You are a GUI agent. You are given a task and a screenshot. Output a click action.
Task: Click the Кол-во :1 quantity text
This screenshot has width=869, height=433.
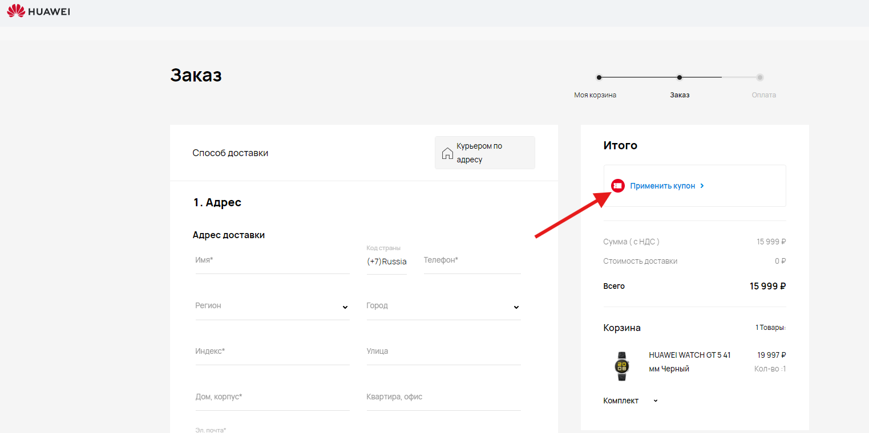pyautogui.click(x=770, y=369)
